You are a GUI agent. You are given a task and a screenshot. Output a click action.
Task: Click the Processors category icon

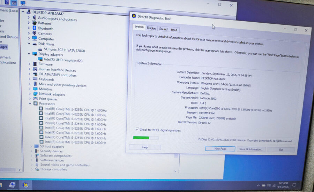tap(36, 103)
